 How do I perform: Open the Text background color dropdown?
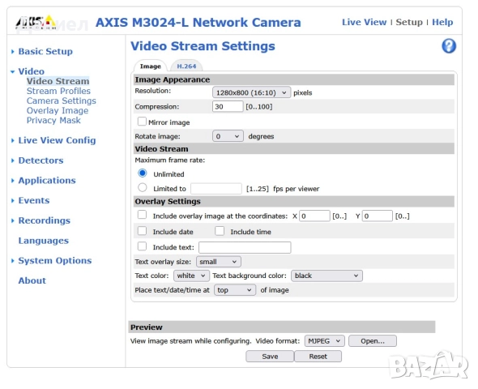pyautogui.click(x=326, y=276)
